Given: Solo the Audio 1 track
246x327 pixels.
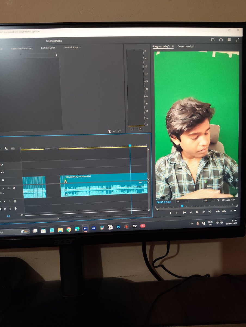Looking at the screenshot, I should coord(9,188).
